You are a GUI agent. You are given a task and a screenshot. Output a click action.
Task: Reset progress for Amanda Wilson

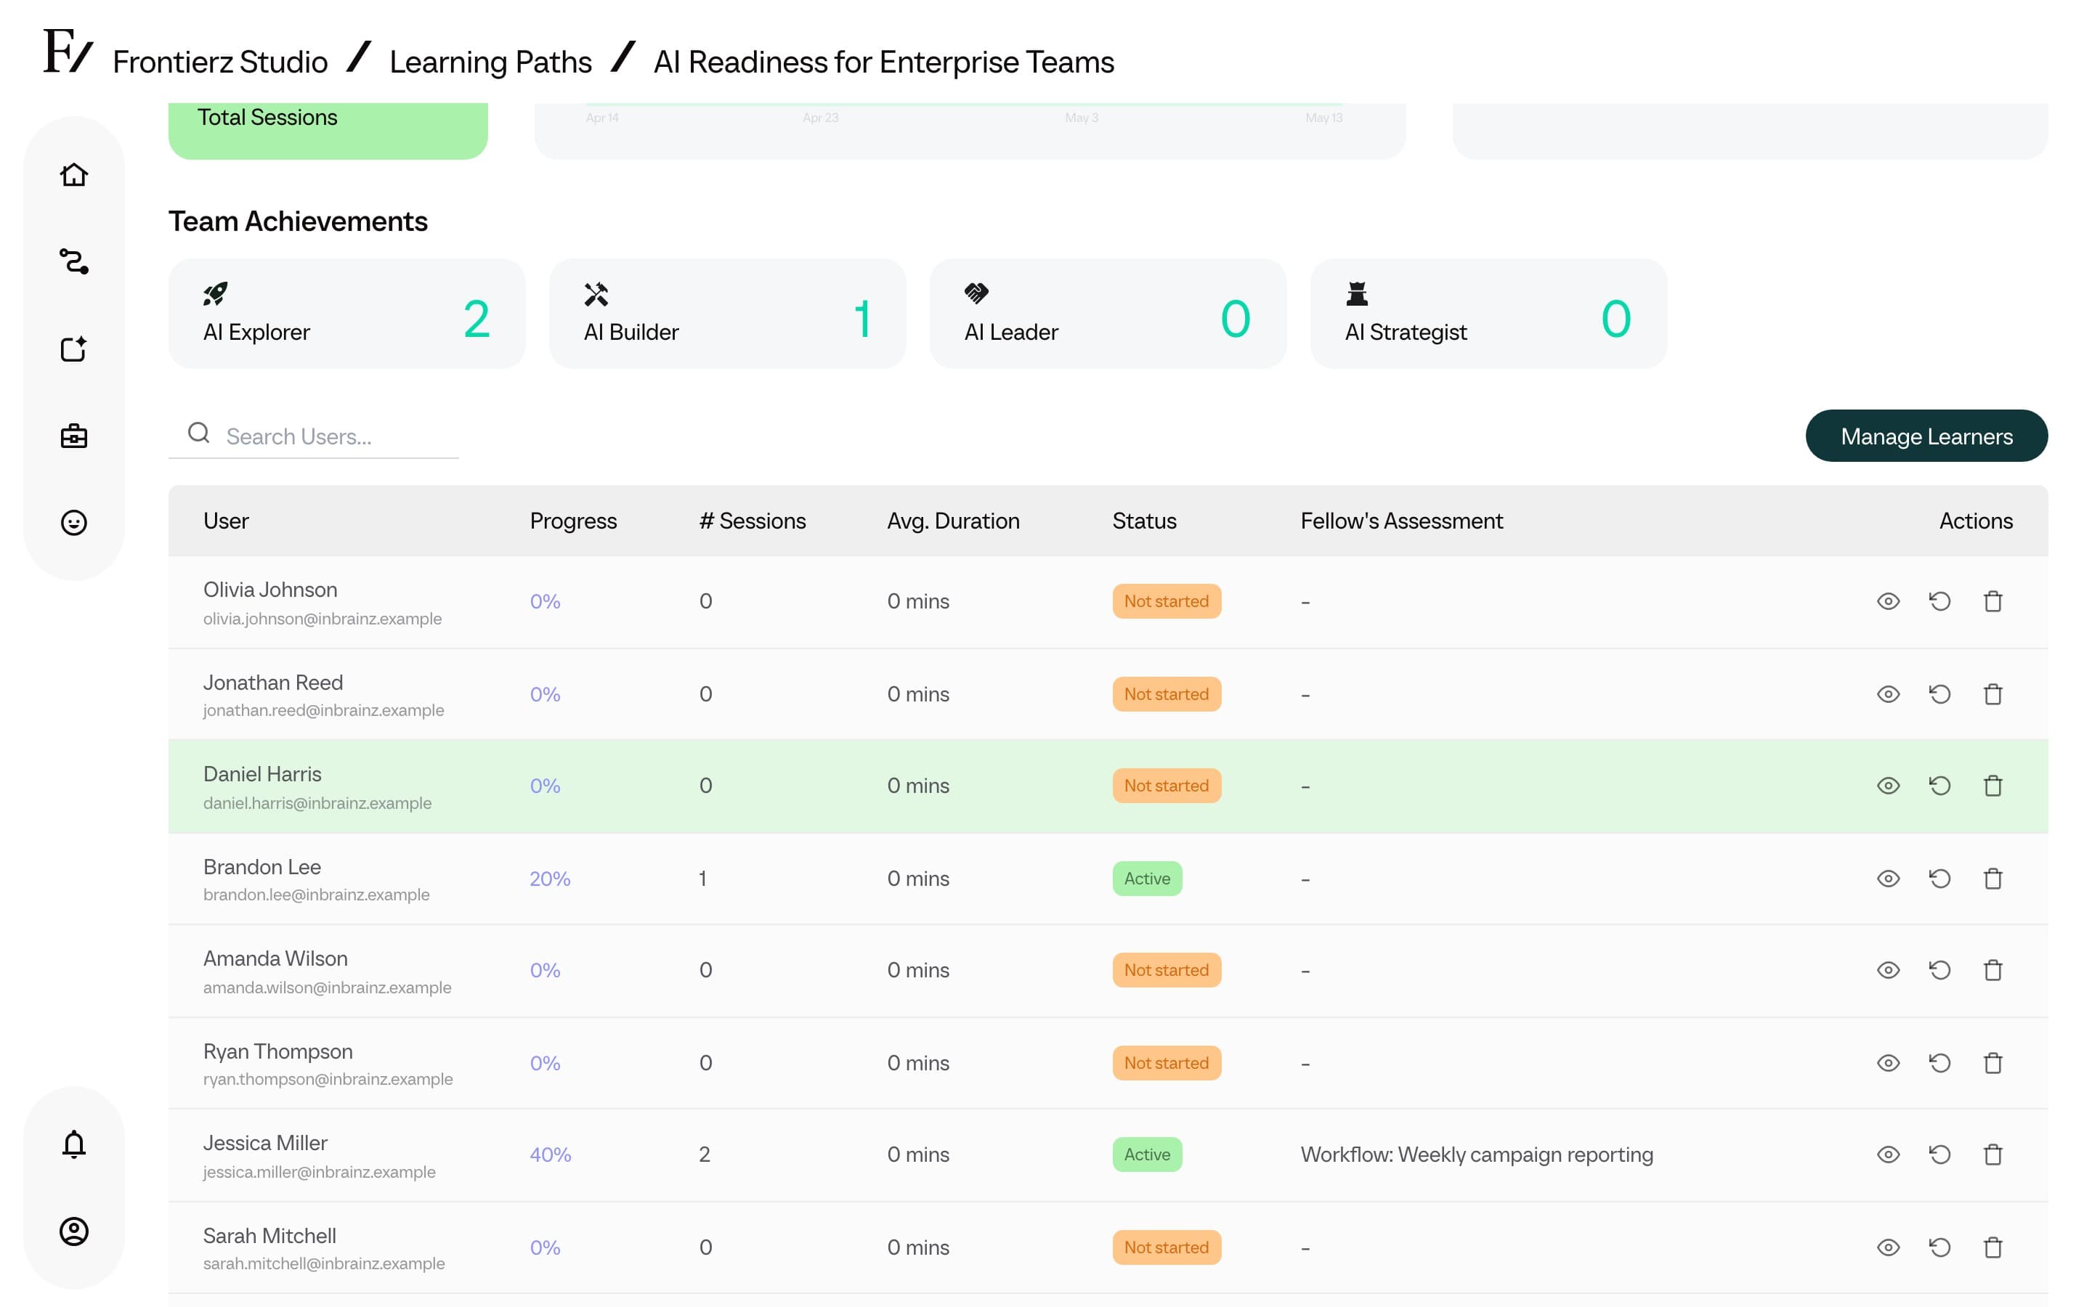point(1940,970)
